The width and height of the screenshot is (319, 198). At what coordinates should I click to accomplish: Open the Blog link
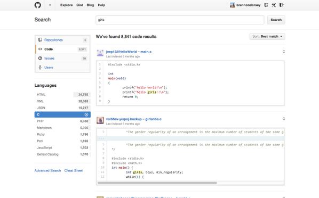tap(90, 5)
